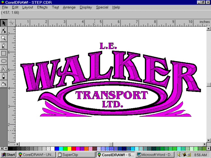211x158 pixels.
Task: Pick the magenta palette swatch
Action: coord(78,149)
